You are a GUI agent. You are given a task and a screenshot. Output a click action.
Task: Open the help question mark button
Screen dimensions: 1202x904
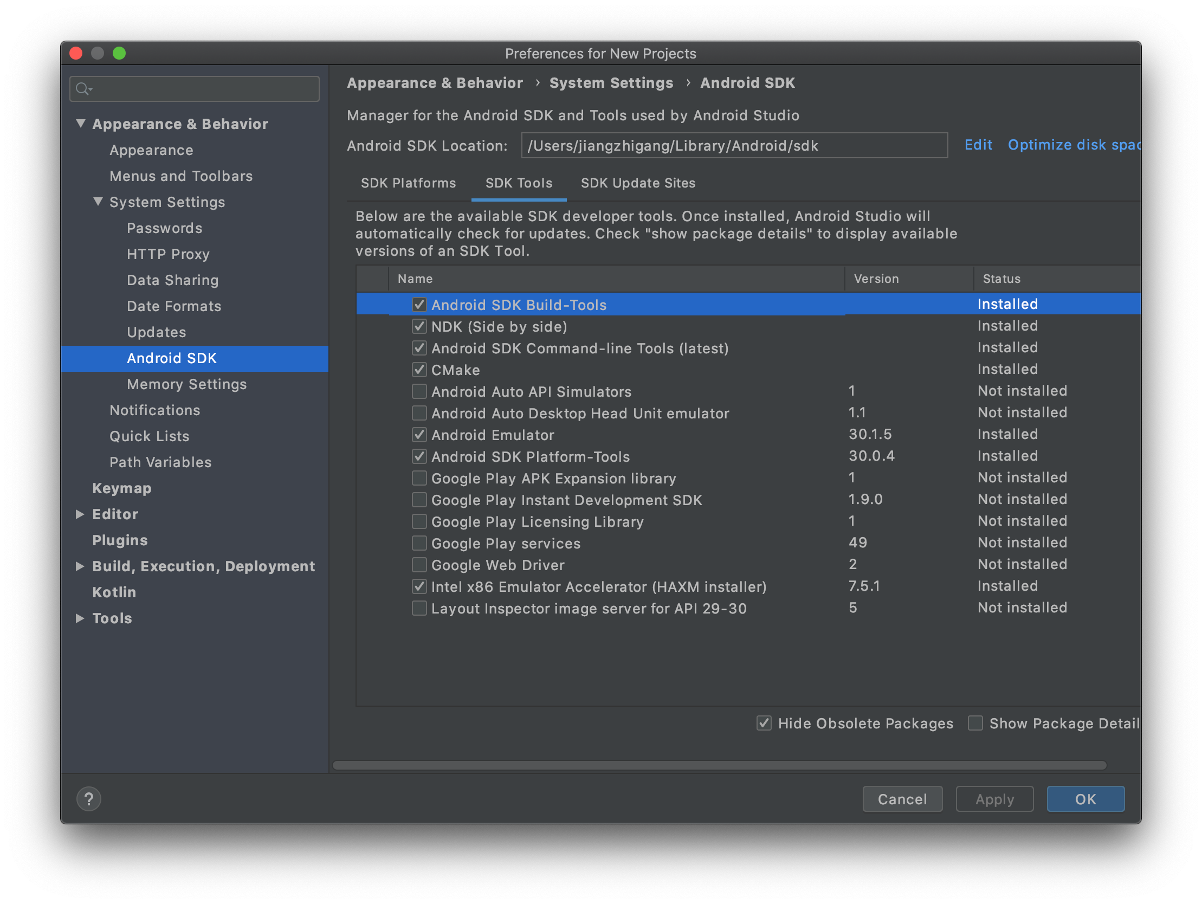(88, 798)
